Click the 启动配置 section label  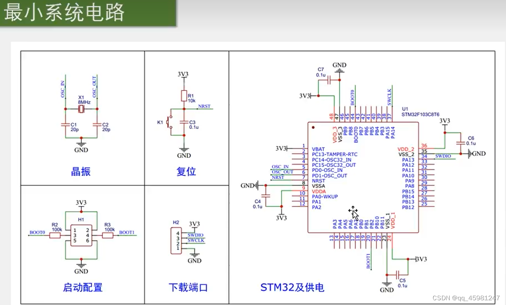[83, 288]
